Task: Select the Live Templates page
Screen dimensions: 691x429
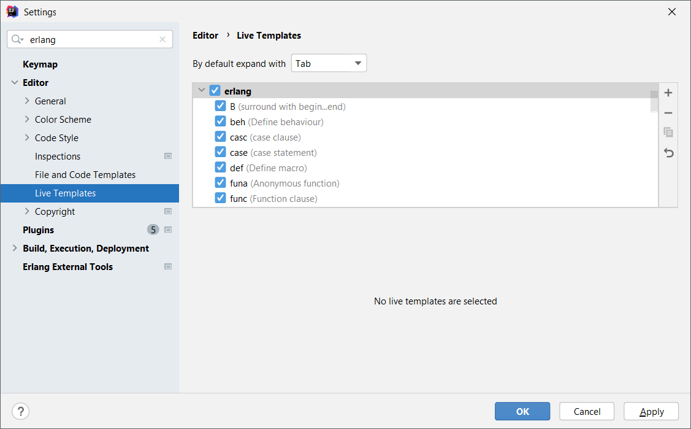Action: coord(90,193)
